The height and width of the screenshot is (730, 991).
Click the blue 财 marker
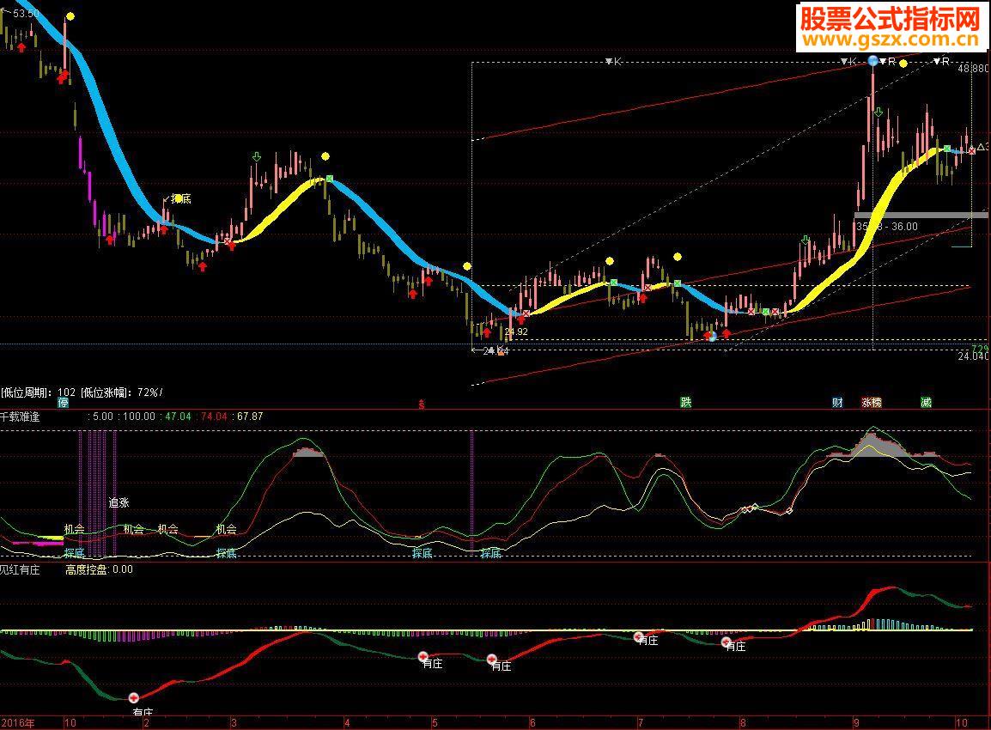(x=837, y=402)
